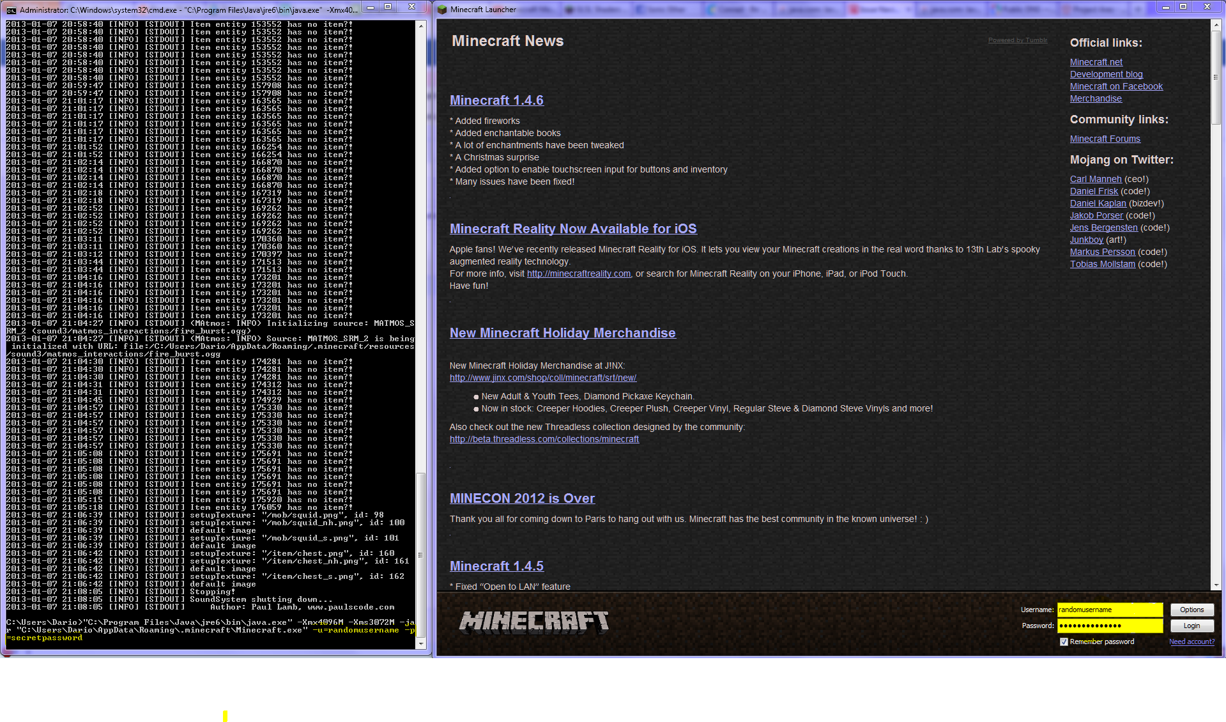Open the Minecraft 1.4.6 news headline
Viewport: 1226px width, 722px height.
[496, 100]
